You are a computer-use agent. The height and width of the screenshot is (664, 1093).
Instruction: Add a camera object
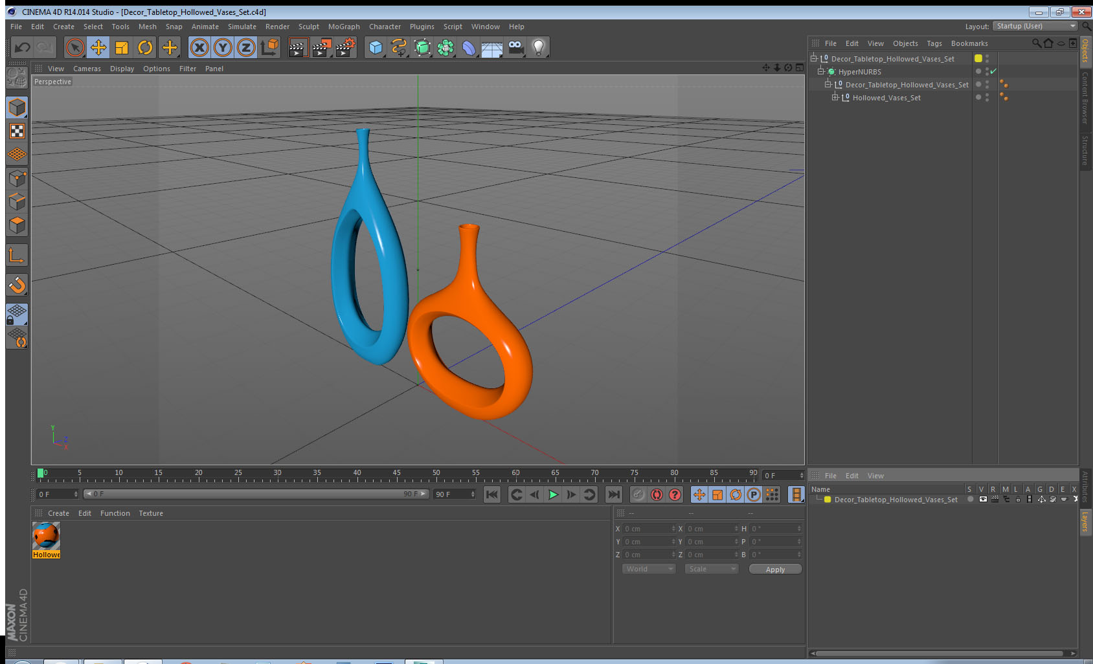pos(515,47)
